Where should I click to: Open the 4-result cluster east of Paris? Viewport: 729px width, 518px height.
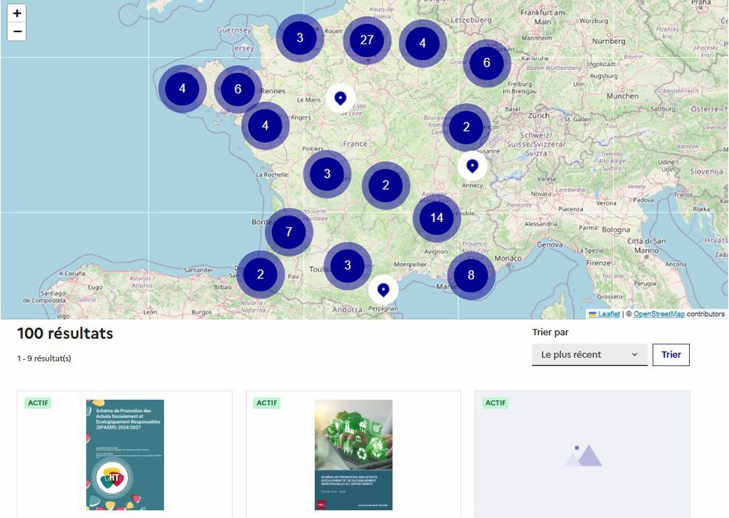pos(423,43)
